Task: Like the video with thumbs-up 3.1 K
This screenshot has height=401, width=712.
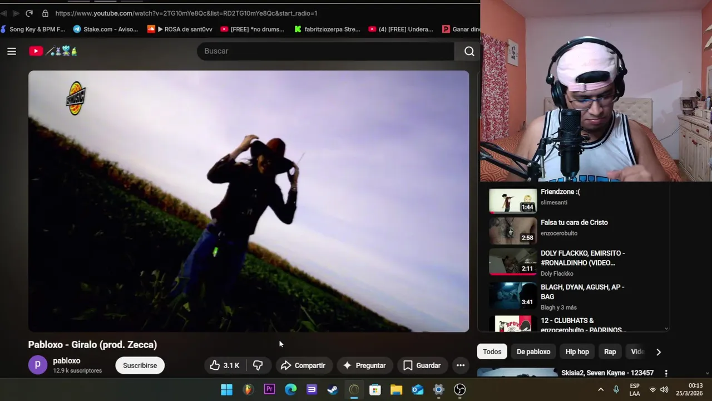Action: pyautogui.click(x=224, y=365)
